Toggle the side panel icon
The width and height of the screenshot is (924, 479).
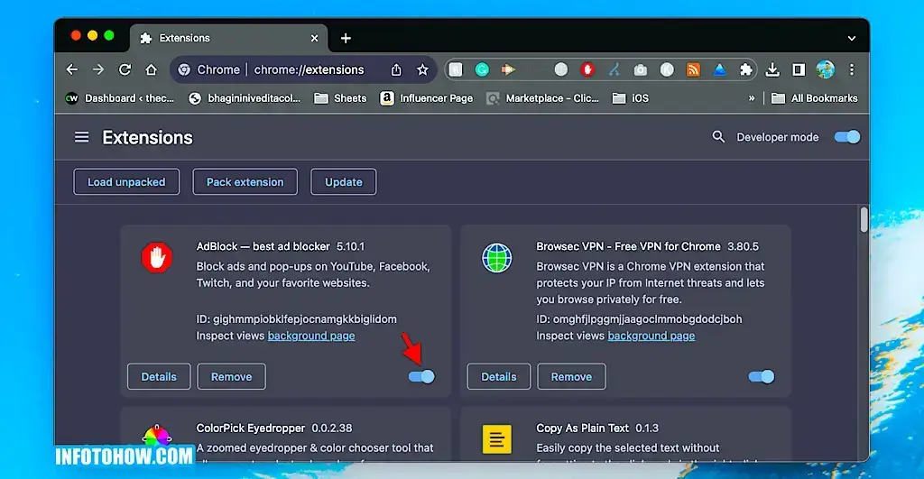pos(799,69)
